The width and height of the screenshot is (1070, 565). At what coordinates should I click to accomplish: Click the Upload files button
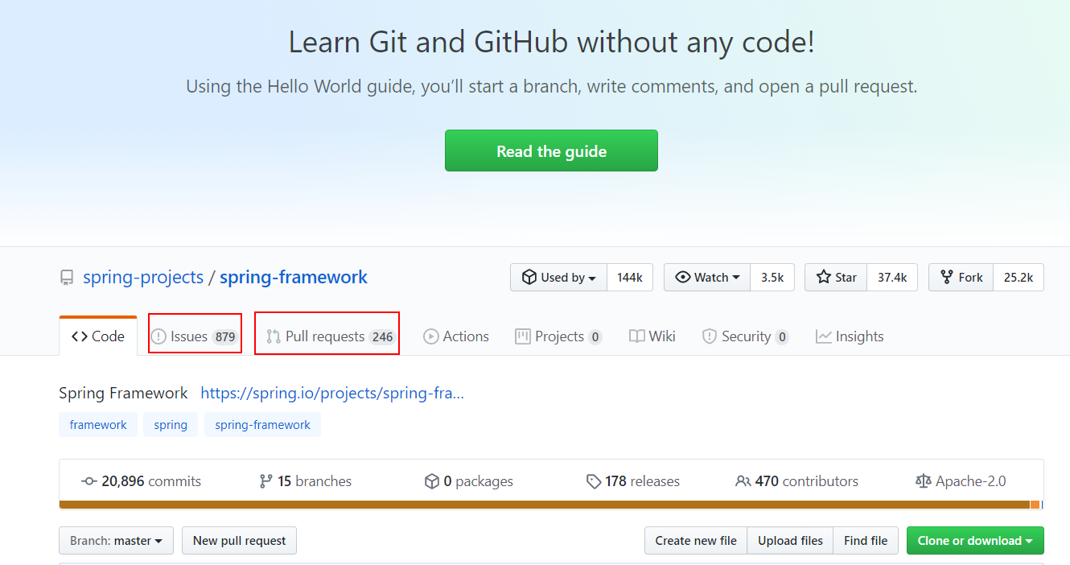[x=790, y=541]
